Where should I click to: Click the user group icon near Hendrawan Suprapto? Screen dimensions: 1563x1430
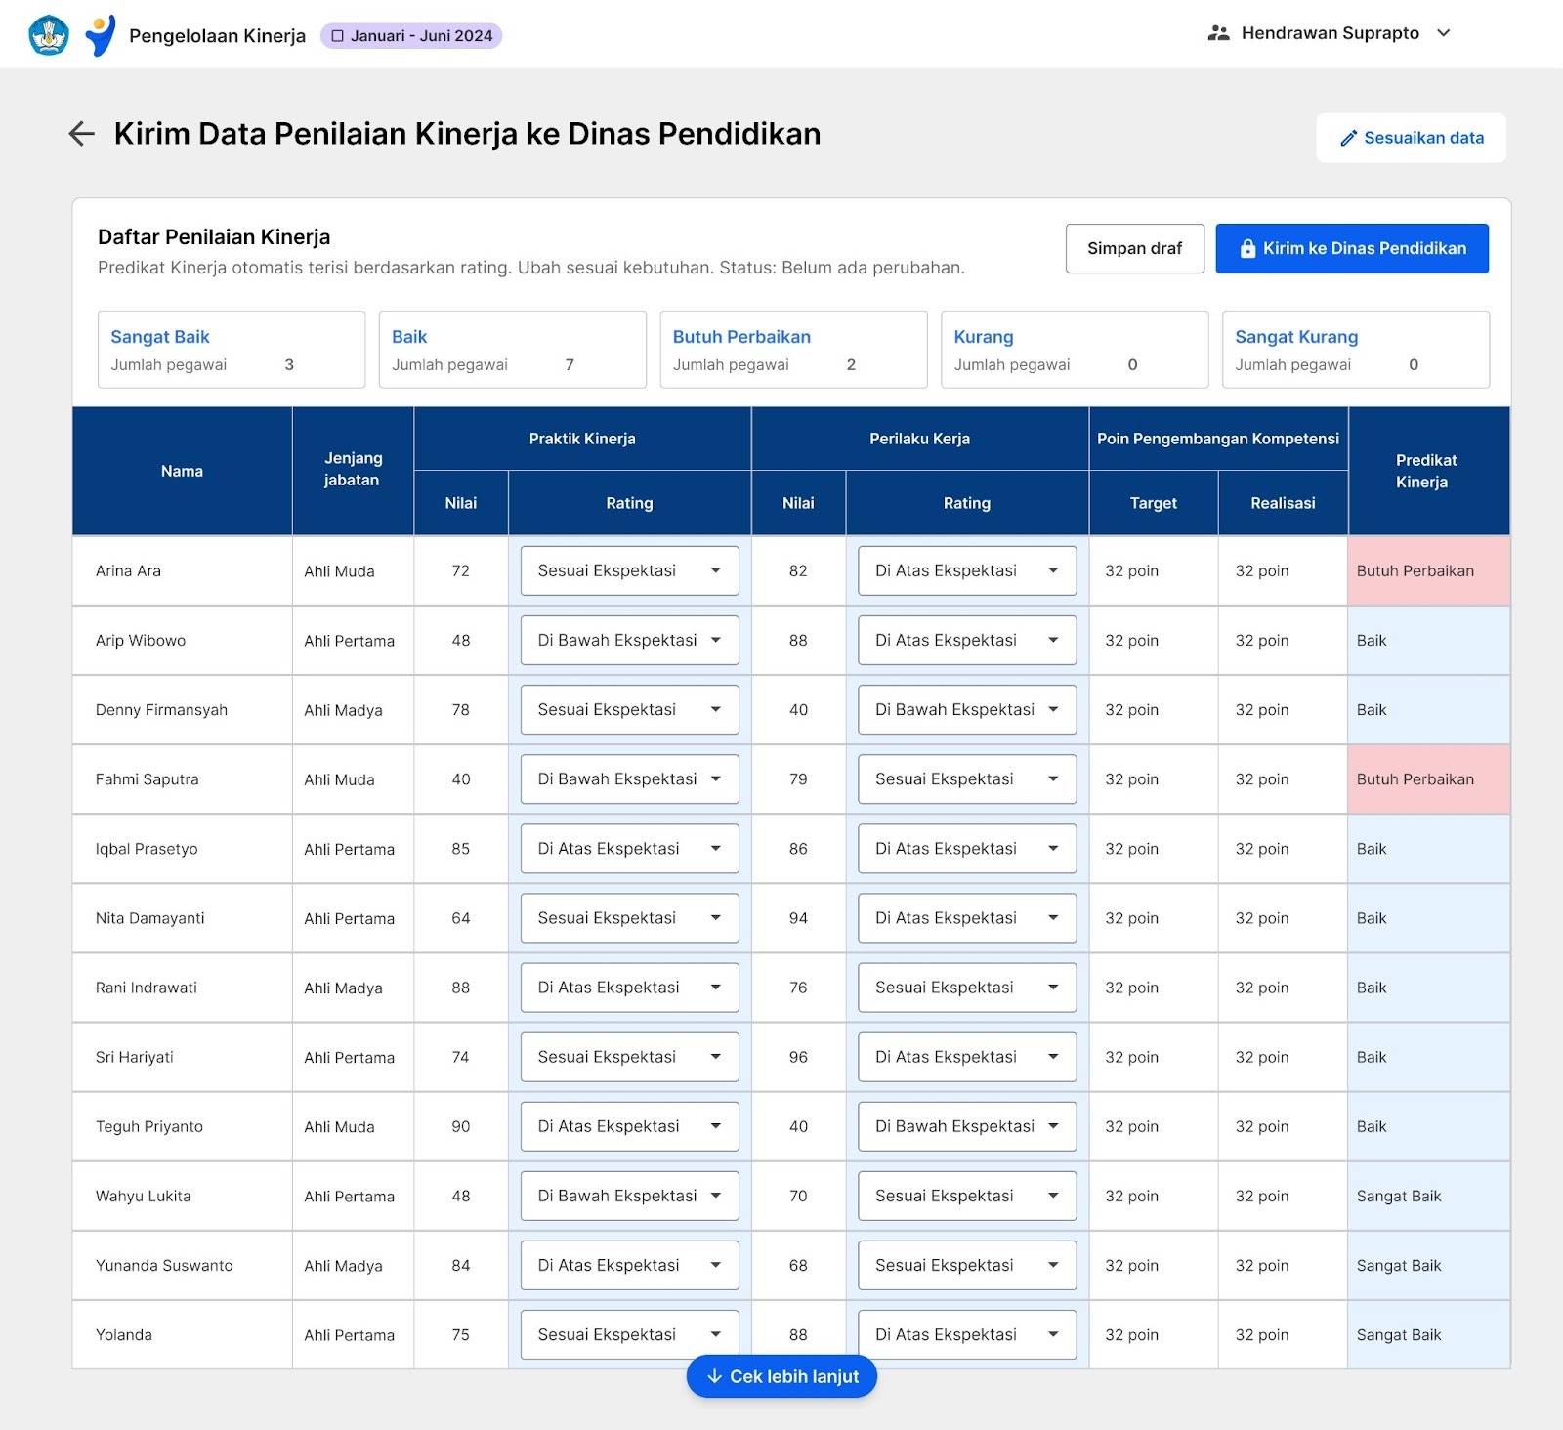[1218, 33]
